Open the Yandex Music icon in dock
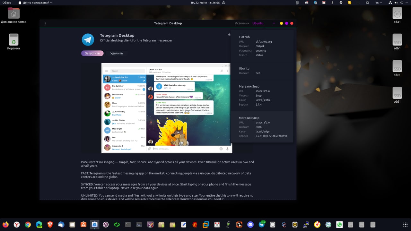 [317, 225]
